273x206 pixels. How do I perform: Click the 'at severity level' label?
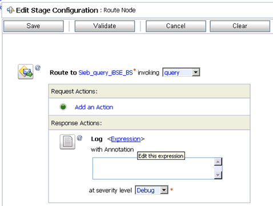coord(110,190)
